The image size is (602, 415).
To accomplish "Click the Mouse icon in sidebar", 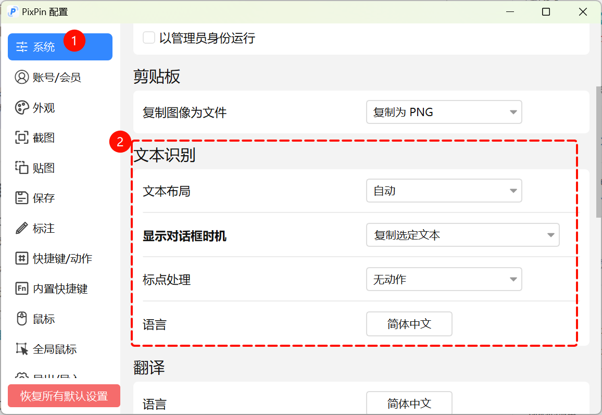I will 21,319.
